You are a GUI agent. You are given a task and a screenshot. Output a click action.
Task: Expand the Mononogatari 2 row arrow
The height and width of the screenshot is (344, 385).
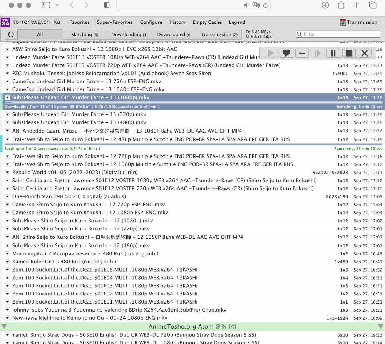[x=7, y=254]
